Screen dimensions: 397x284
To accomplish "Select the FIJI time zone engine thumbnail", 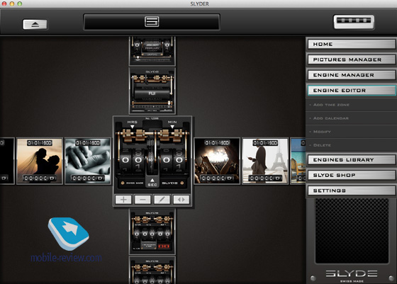I will (x=152, y=91).
